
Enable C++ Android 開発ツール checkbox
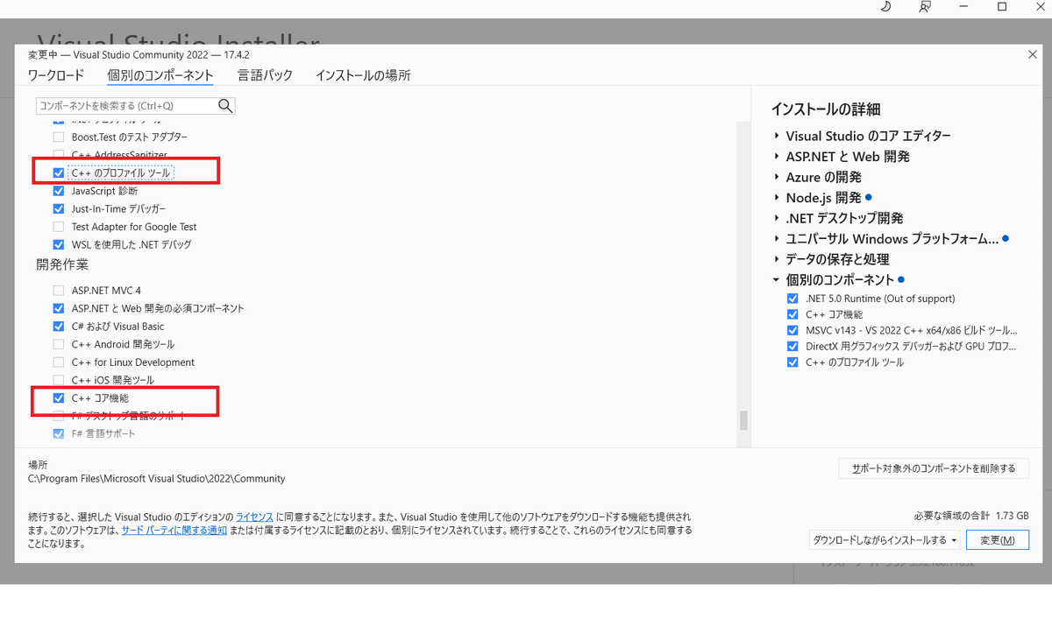click(59, 344)
